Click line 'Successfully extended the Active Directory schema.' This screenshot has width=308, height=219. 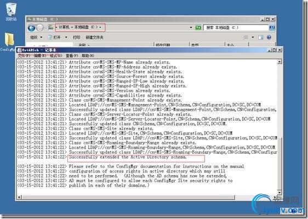[x=128, y=157]
